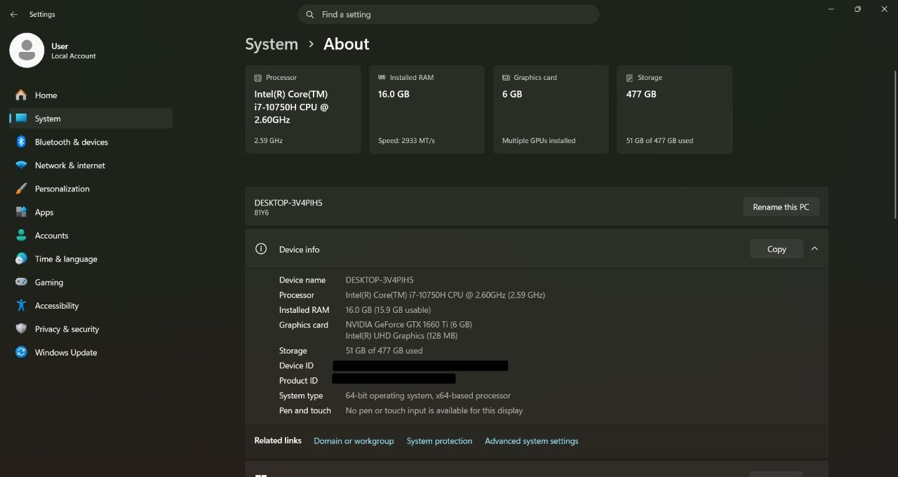Image resolution: width=898 pixels, height=477 pixels.
Task: Click the 81Y6 model text
Action: (x=261, y=213)
